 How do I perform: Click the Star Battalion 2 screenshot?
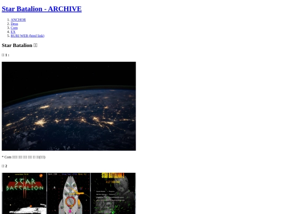[x=113, y=193]
